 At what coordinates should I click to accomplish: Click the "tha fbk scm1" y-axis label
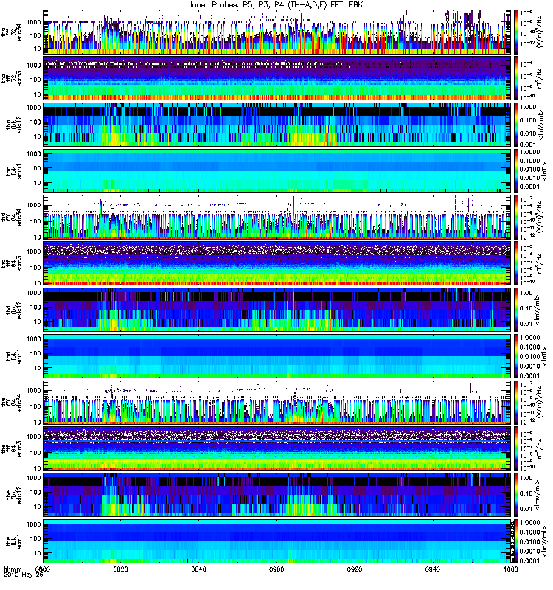coord(14,171)
